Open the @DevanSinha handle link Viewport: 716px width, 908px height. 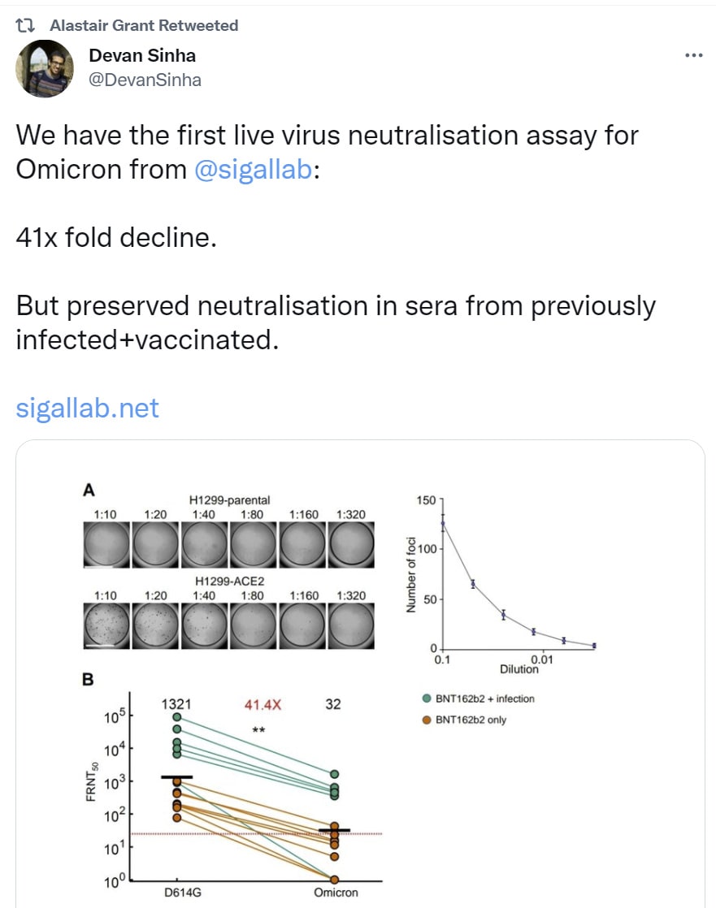145,80
